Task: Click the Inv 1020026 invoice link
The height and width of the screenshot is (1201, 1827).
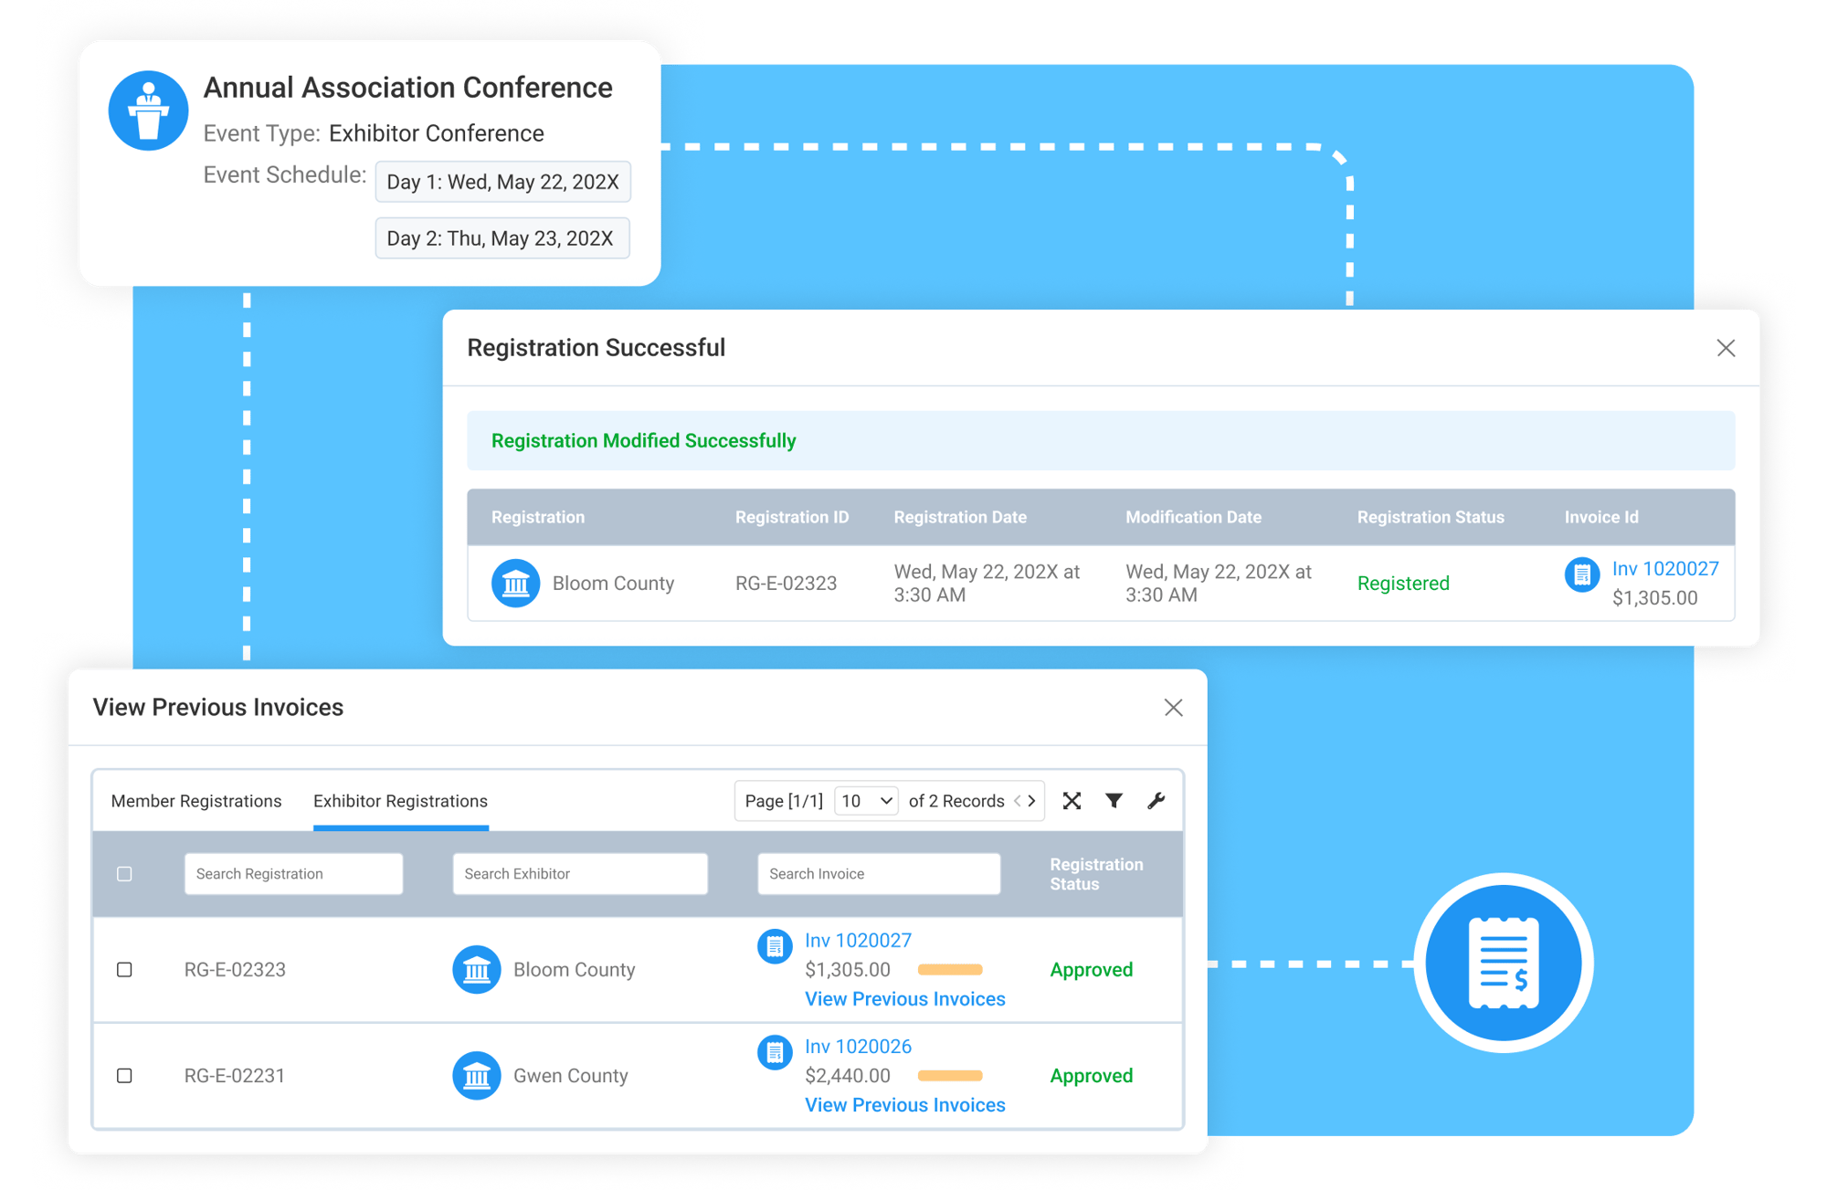Action: [x=857, y=1046]
